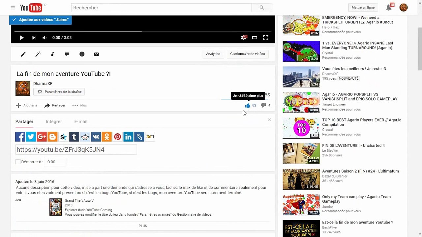Open the notifications bell
The image size is (422, 237).
click(x=389, y=8)
